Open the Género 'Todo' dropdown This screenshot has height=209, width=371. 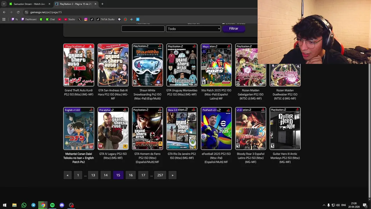click(193, 29)
